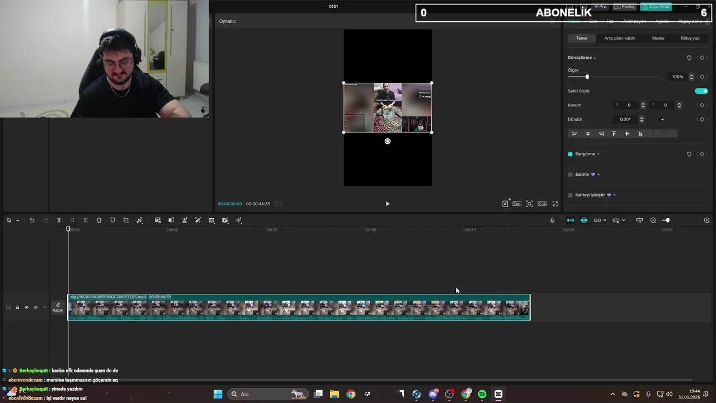Click the timeline zoom slider handle
The height and width of the screenshot is (403, 716).
pyautogui.click(x=667, y=221)
